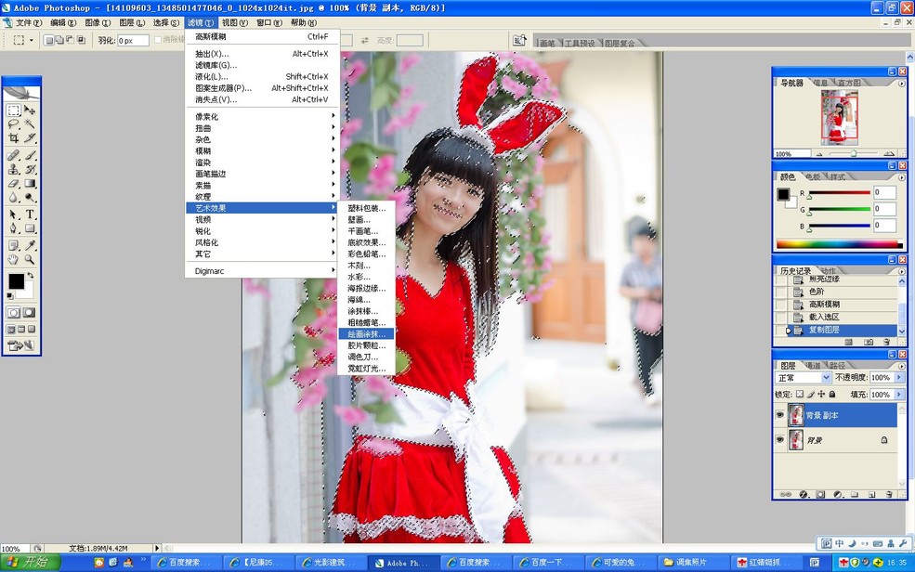
Task: Hide the 背景 layer visibility eye
Action: pyautogui.click(x=780, y=439)
